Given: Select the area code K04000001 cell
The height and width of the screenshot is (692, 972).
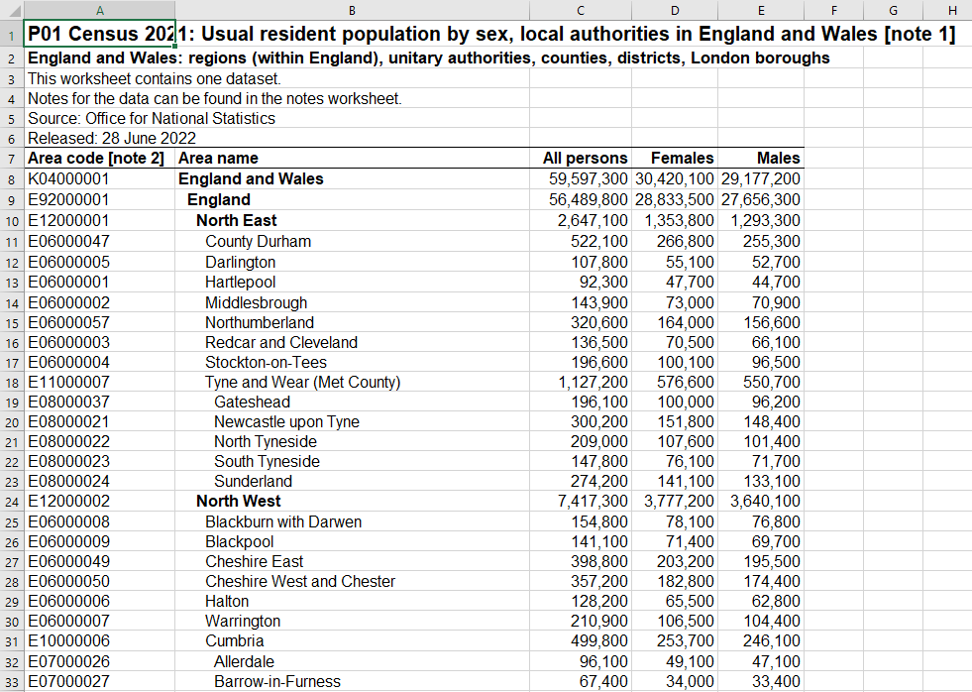Looking at the screenshot, I should click(x=99, y=179).
